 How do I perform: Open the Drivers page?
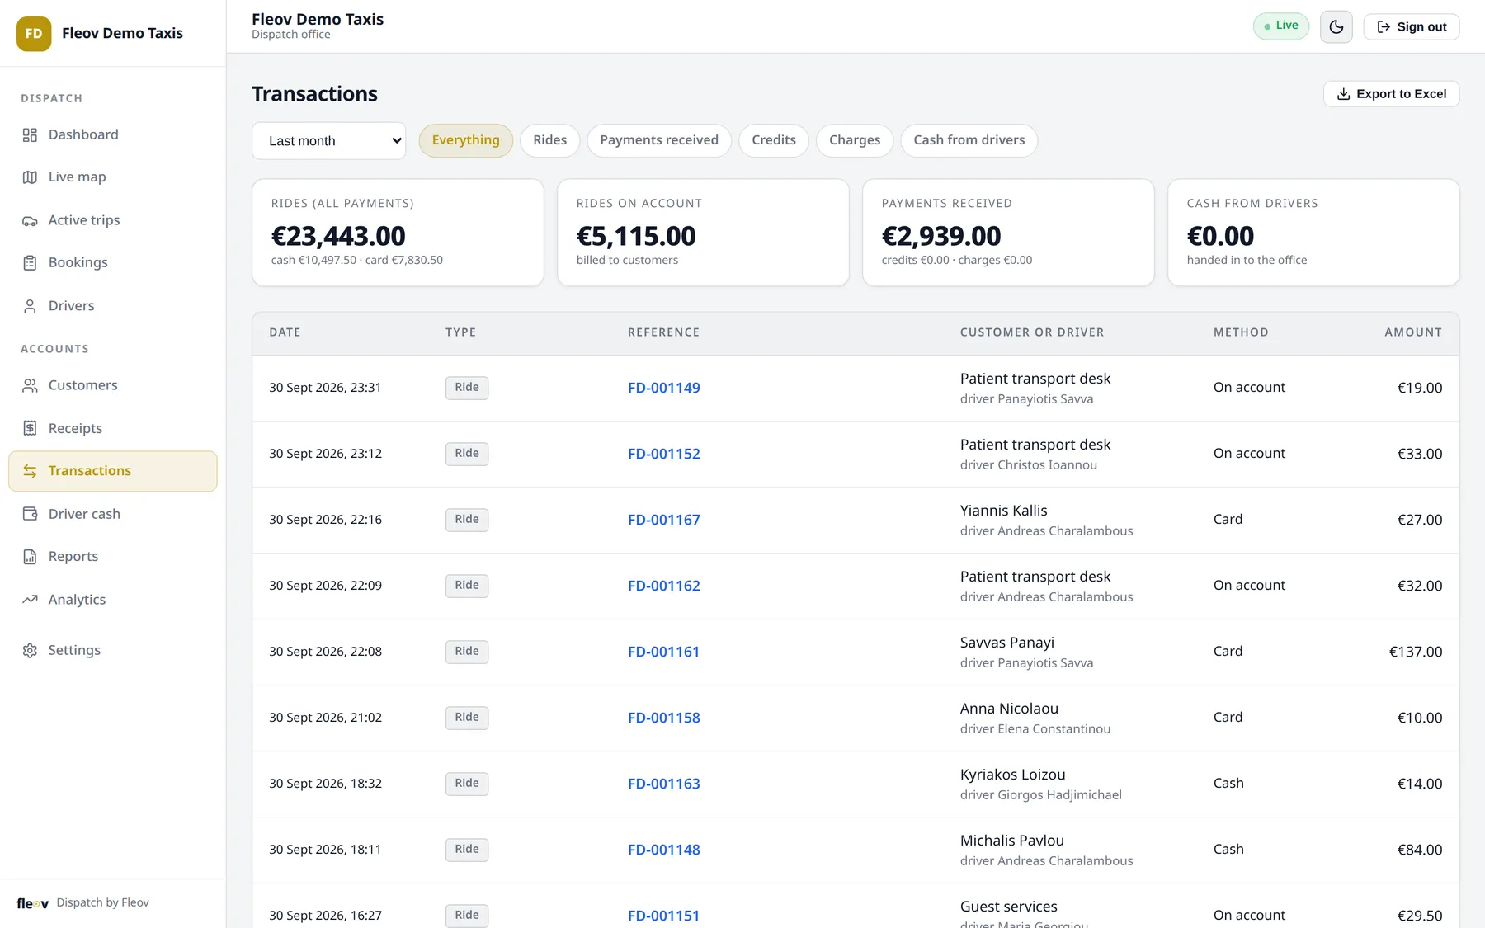click(113, 306)
